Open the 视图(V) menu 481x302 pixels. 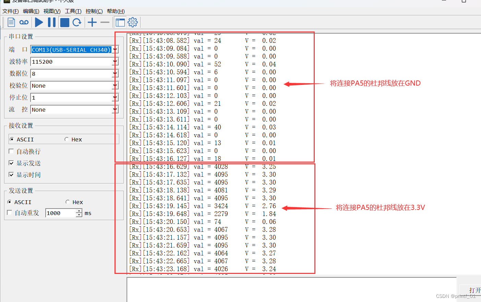(52, 11)
